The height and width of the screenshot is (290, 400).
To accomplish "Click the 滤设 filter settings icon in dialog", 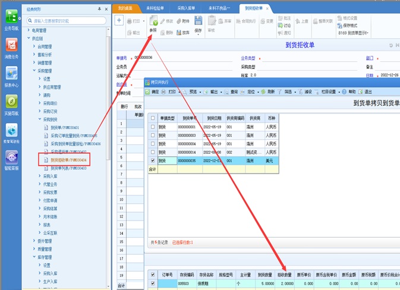I will (300, 92).
